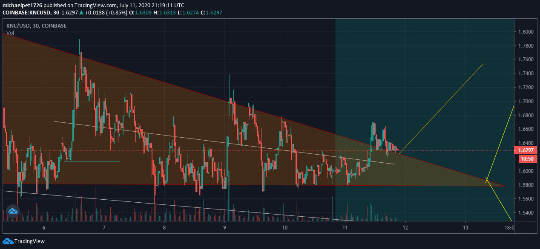Click the 1.7600 price axis label
540x249 pixels.
pos(526,59)
